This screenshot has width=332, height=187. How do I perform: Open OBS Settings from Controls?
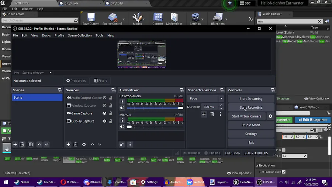click(251, 134)
